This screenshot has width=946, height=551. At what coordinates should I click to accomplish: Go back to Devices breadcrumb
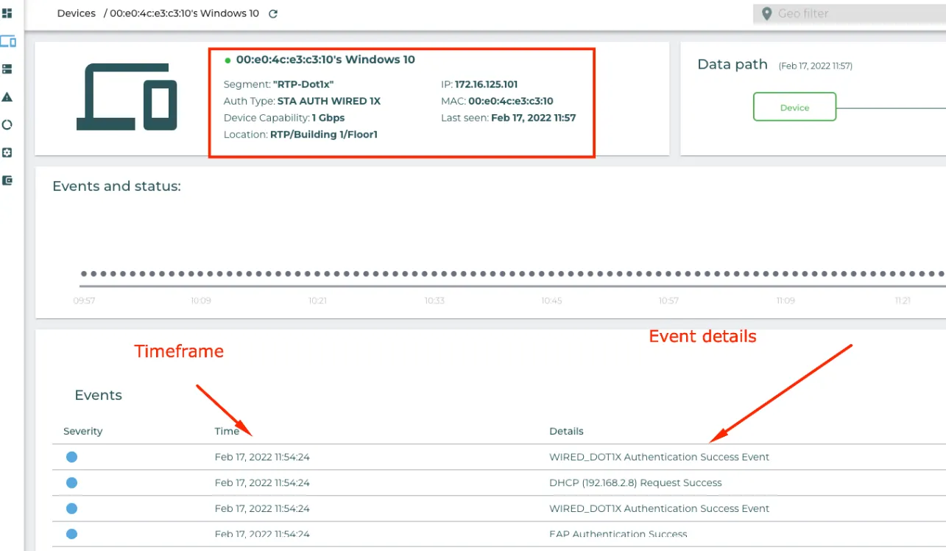coord(77,13)
